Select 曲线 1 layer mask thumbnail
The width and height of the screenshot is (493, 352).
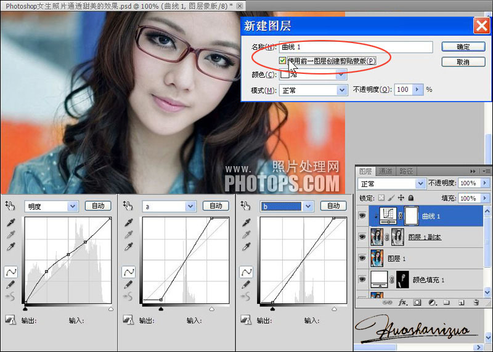point(411,216)
